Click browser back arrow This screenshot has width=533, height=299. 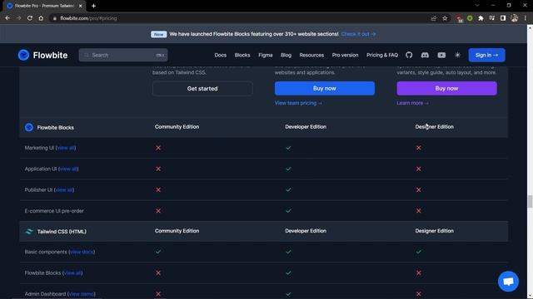tap(7, 18)
